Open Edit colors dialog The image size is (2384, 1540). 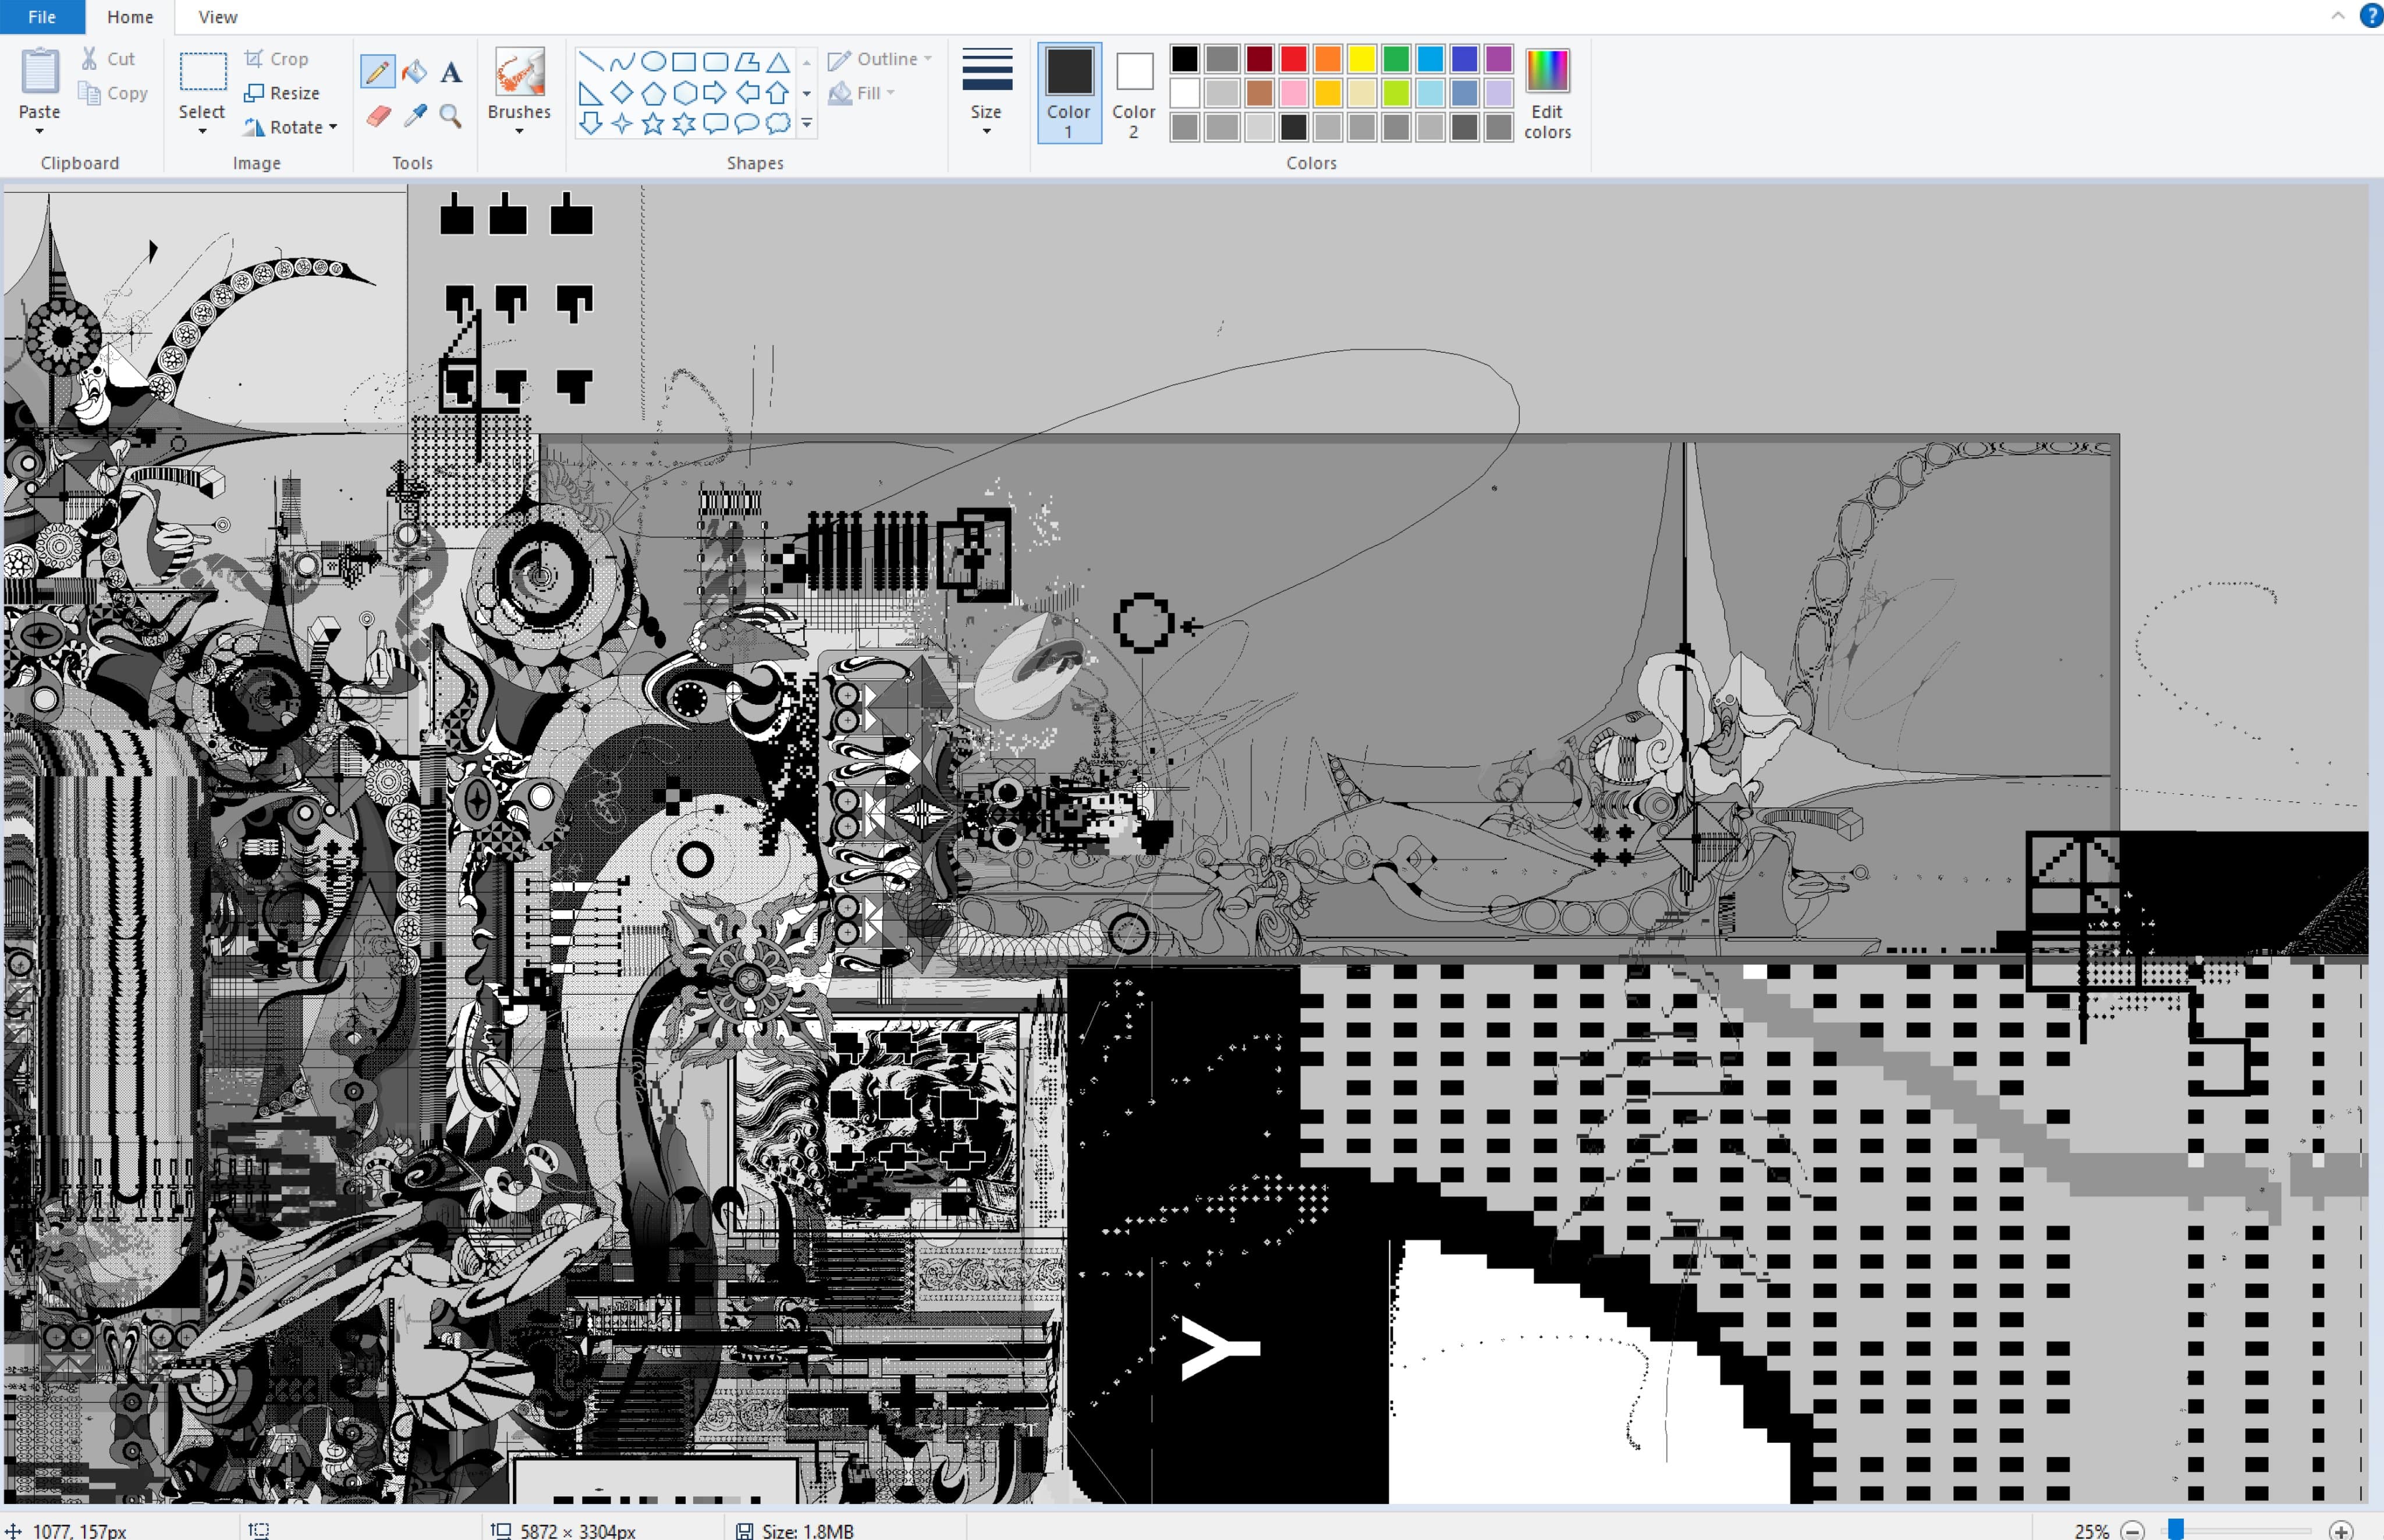[x=1546, y=92]
